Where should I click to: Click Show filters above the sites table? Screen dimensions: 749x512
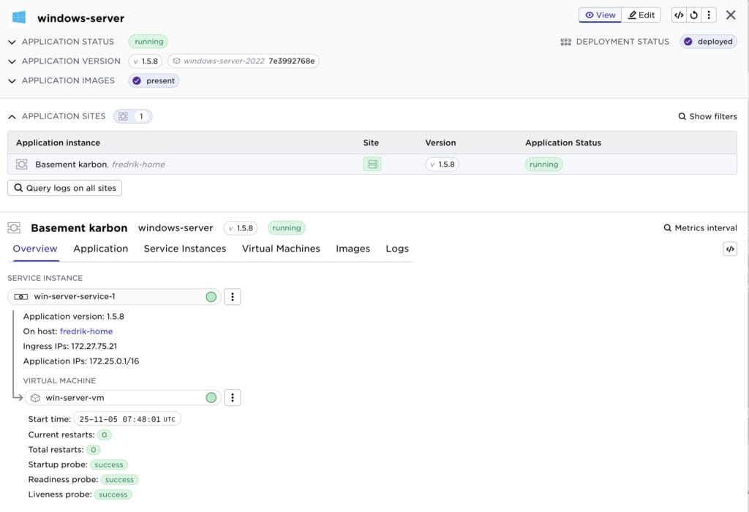tap(707, 116)
